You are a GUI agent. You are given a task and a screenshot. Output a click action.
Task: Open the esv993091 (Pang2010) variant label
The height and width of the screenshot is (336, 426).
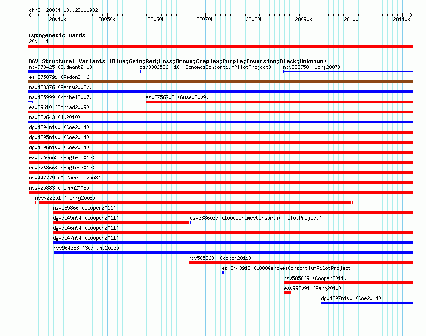click(313, 288)
